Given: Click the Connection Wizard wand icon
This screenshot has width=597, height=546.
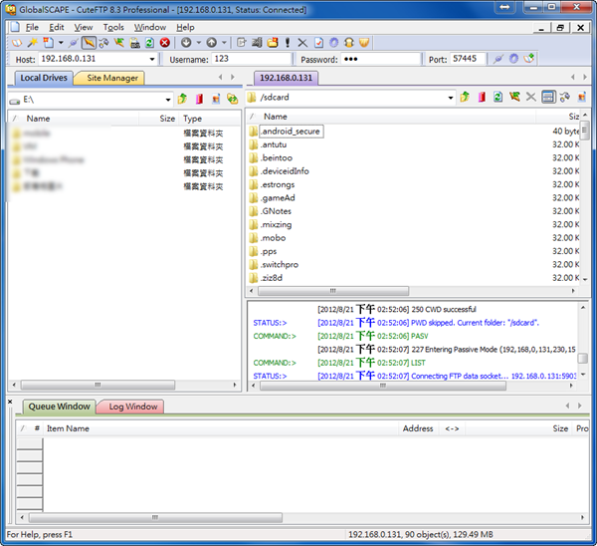Looking at the screenshot, I should click(32, 43).
